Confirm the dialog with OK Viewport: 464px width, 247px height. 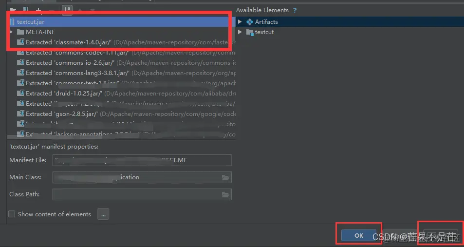[x=359, y=235]
